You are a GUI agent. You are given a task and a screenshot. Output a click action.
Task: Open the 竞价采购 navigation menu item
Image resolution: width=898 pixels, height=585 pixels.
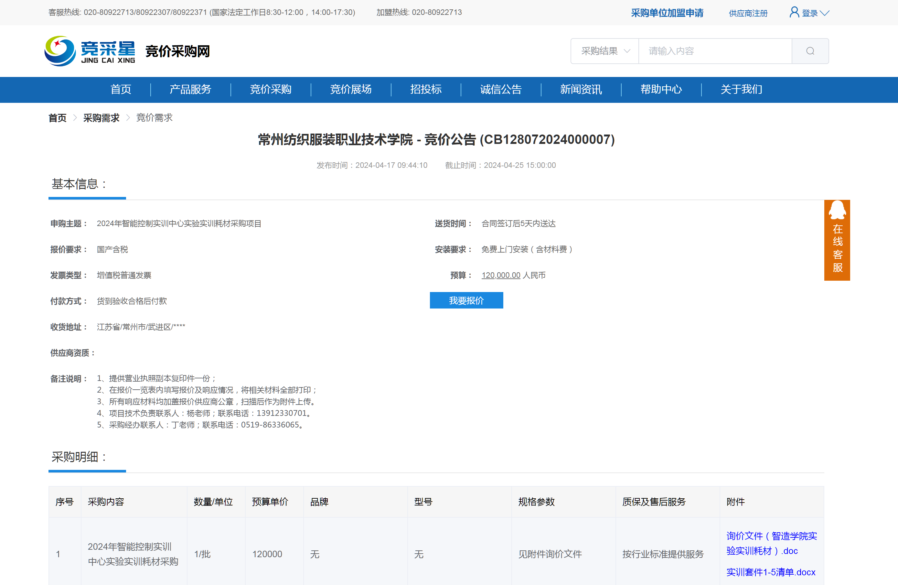271,90
